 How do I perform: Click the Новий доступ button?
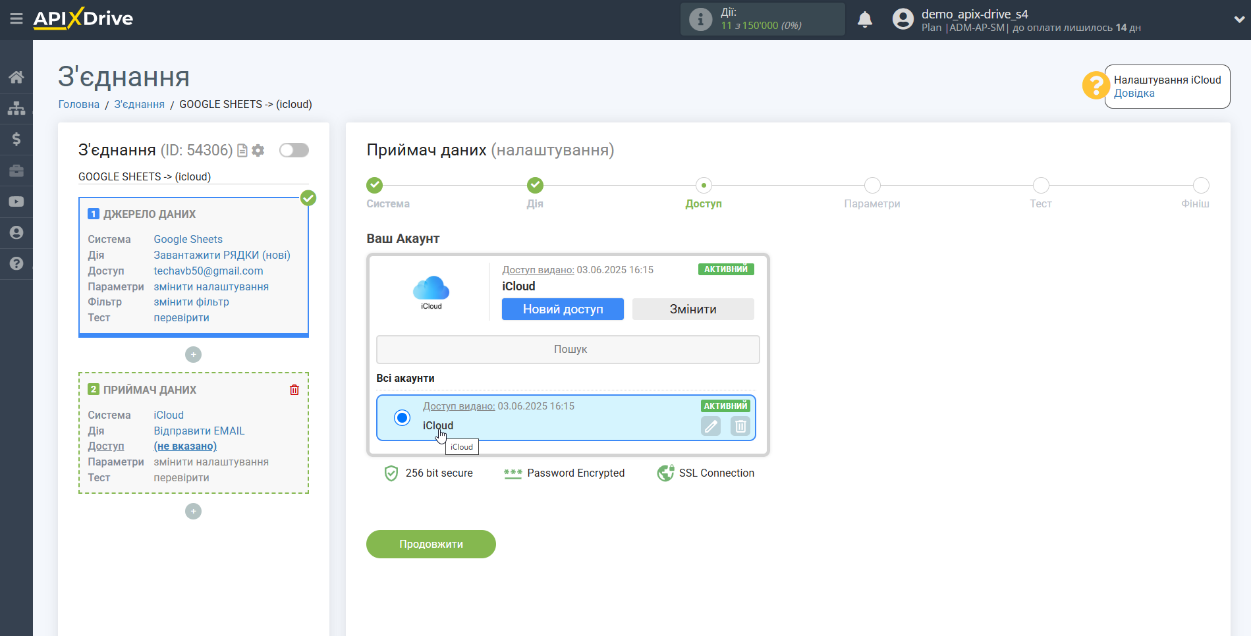pyautogui.click(x=563, y=309)
